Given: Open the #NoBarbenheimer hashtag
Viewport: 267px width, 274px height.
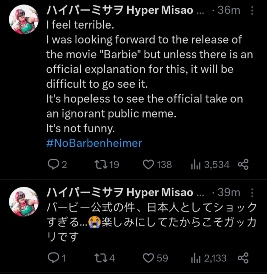Looking at the screenshot, I should point(94,143).
